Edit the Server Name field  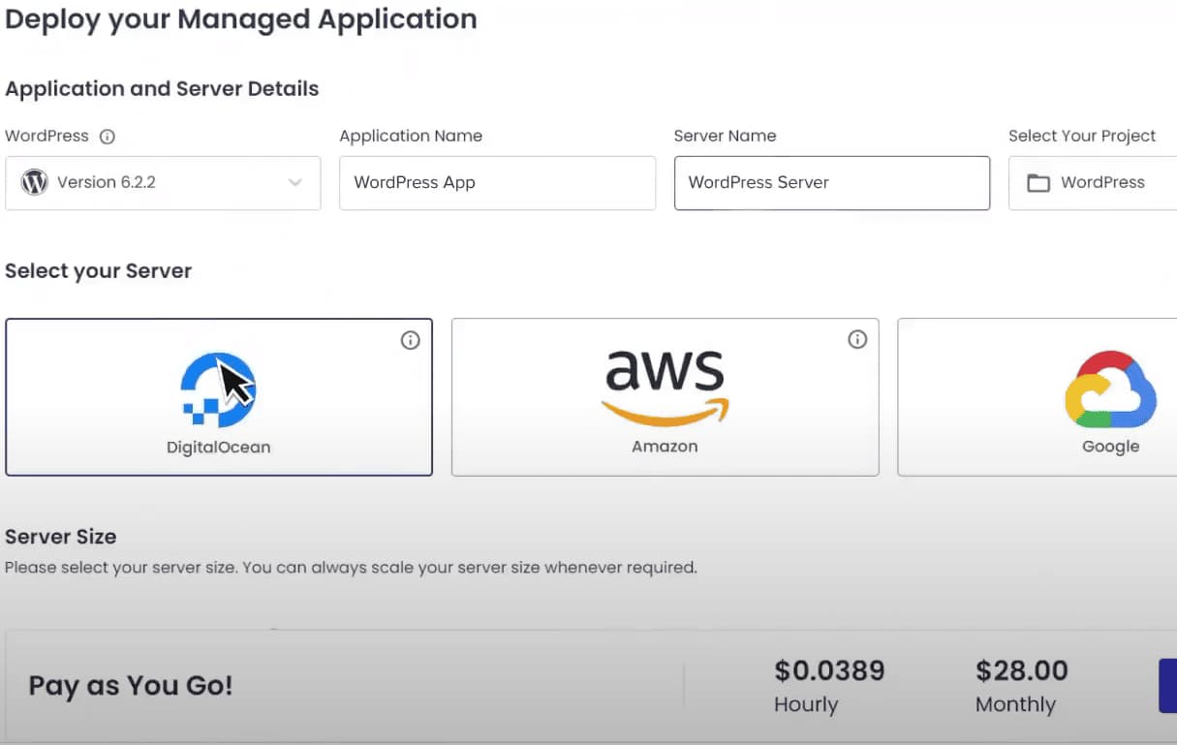point(831,182)
